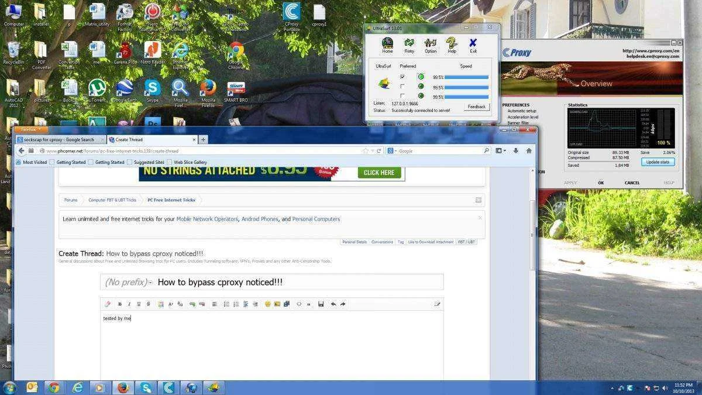Click first server speed bar in UltraSurf
This screenshot has height=395, width=702.
coord(466,77)
